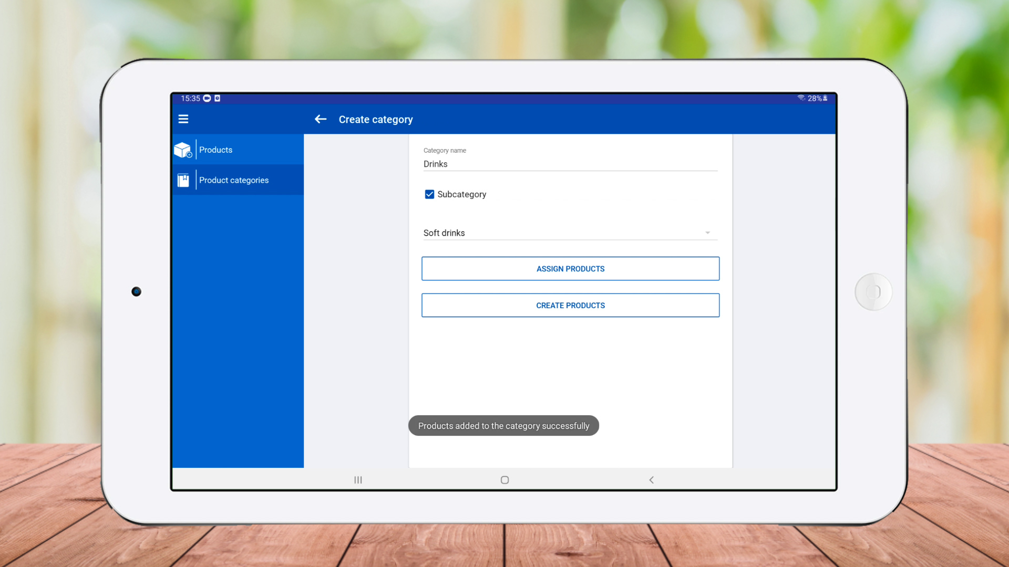Tap the Android recent apps icon
This screenshot has height=567, width=1009.
point(358,480)
